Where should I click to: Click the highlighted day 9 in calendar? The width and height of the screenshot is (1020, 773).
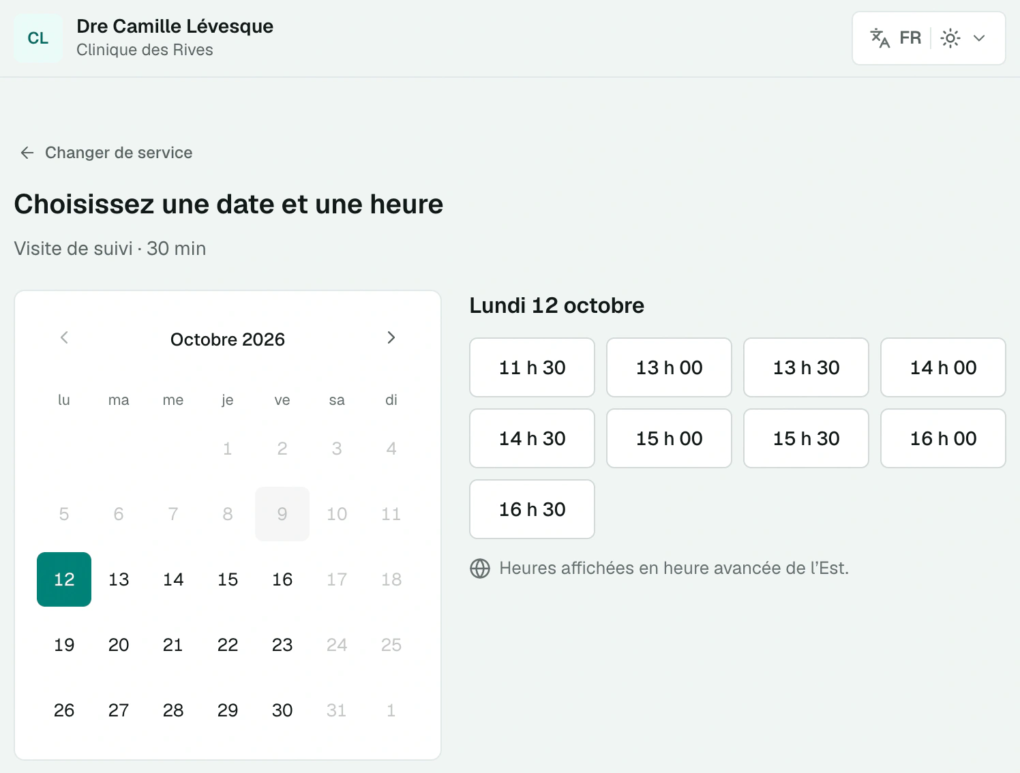(282, 514)
